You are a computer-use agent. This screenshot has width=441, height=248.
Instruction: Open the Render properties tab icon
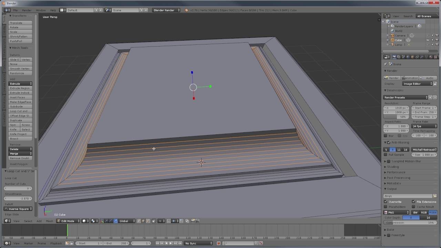(394, 57)
